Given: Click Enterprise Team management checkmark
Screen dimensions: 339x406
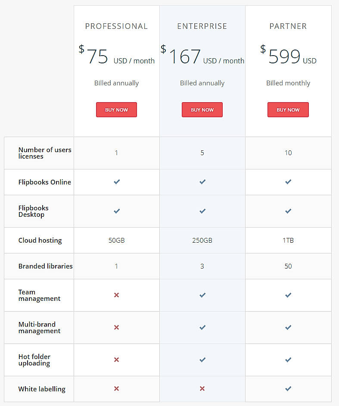Looking at the screenshot, I should click(x=202, y=295).
